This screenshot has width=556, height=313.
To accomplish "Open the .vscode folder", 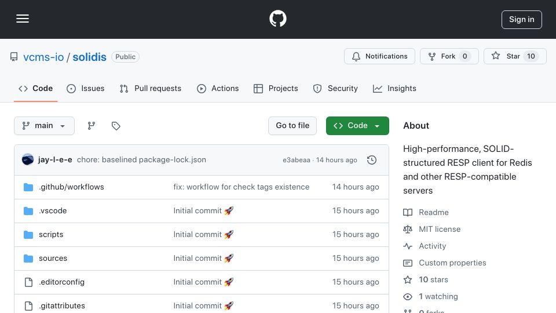I will [x=53, y=211].
